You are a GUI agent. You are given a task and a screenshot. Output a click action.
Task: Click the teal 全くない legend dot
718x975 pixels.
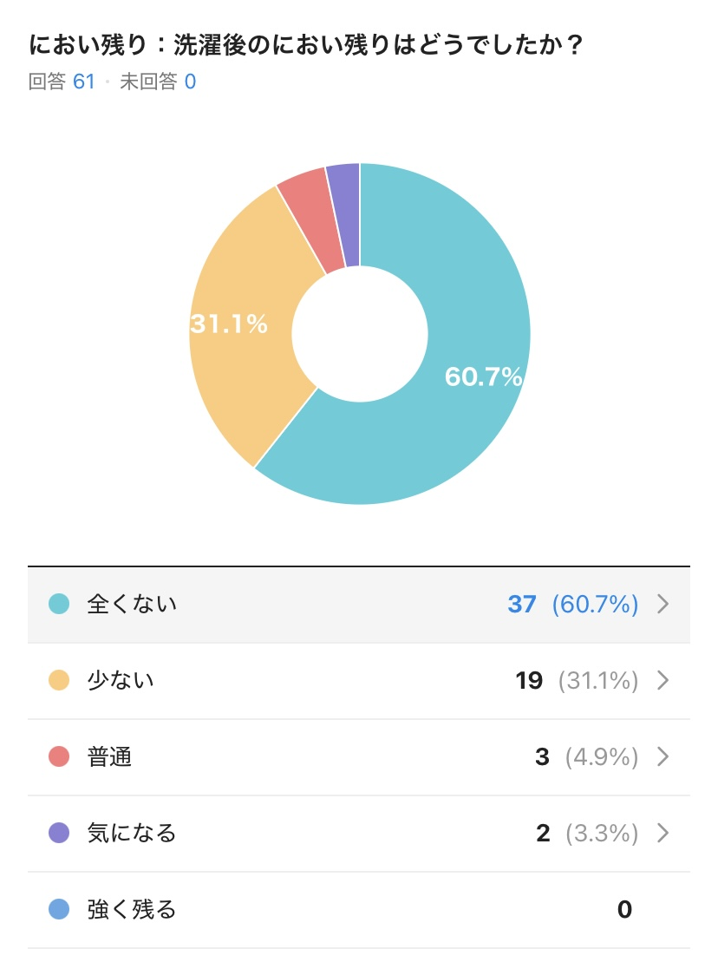tap(59, 604)
